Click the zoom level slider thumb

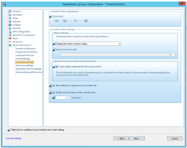point(75,21)
